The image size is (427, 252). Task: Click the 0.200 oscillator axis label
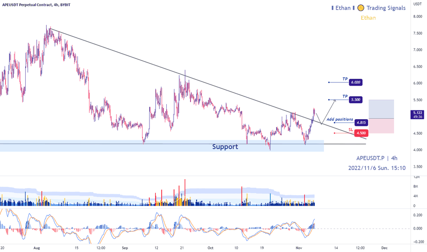pos(417,215)
